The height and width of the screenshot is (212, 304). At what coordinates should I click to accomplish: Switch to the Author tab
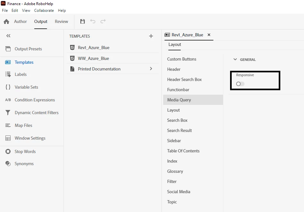pyautogui.click(x=20, y=21)
